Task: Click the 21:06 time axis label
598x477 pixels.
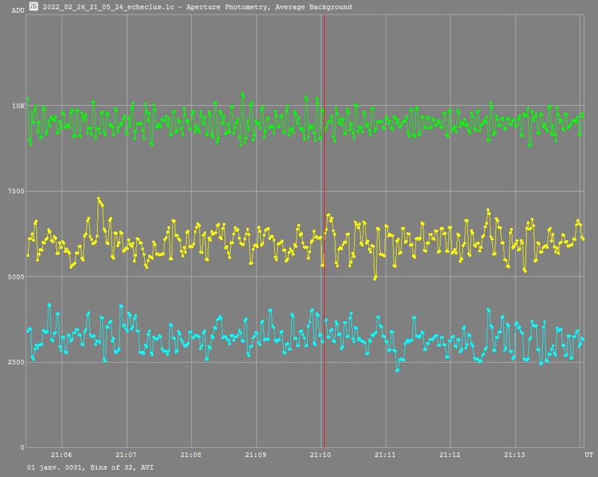Action: (62, 455)
